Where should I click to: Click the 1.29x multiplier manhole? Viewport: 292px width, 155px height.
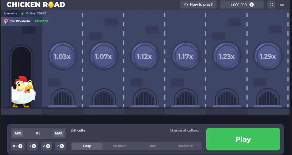pyautogui.click(x=268, y=56)
